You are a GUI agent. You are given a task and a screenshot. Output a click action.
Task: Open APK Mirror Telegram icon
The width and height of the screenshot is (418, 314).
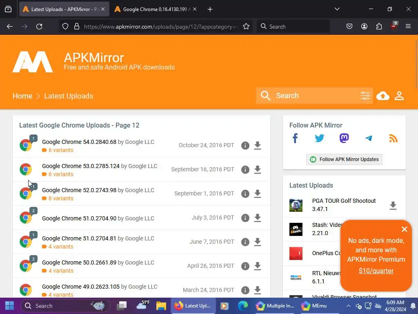[369, 138]
